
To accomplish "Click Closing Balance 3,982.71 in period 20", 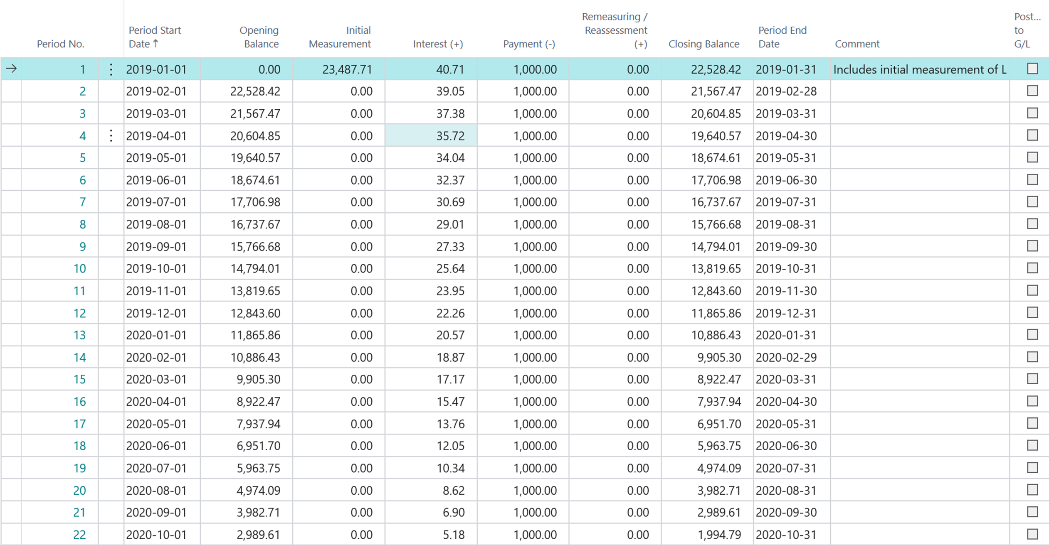I will 718,490.
